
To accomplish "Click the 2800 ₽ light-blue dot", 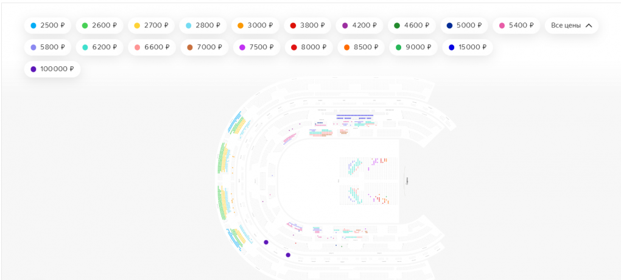I will pyautogui.click(x=189, y=26).
